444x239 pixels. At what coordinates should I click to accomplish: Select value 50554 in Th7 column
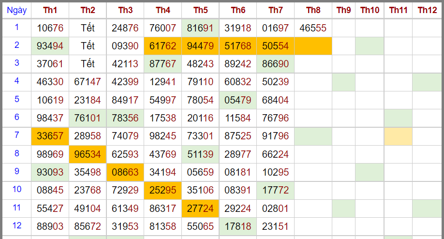pos(275,46)
